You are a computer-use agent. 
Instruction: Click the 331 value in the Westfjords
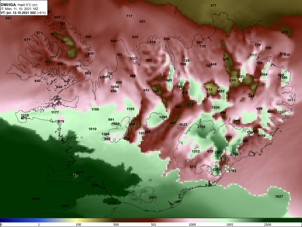click(x=65, y=42)
